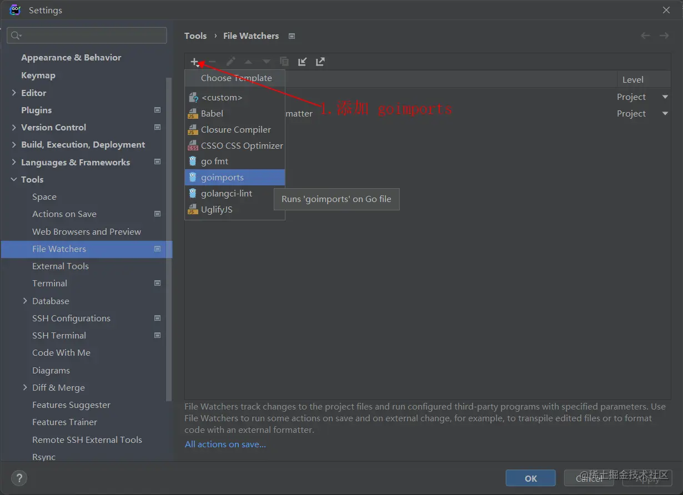Click the settings tree vertical scrollbar

tap(169, 239)
